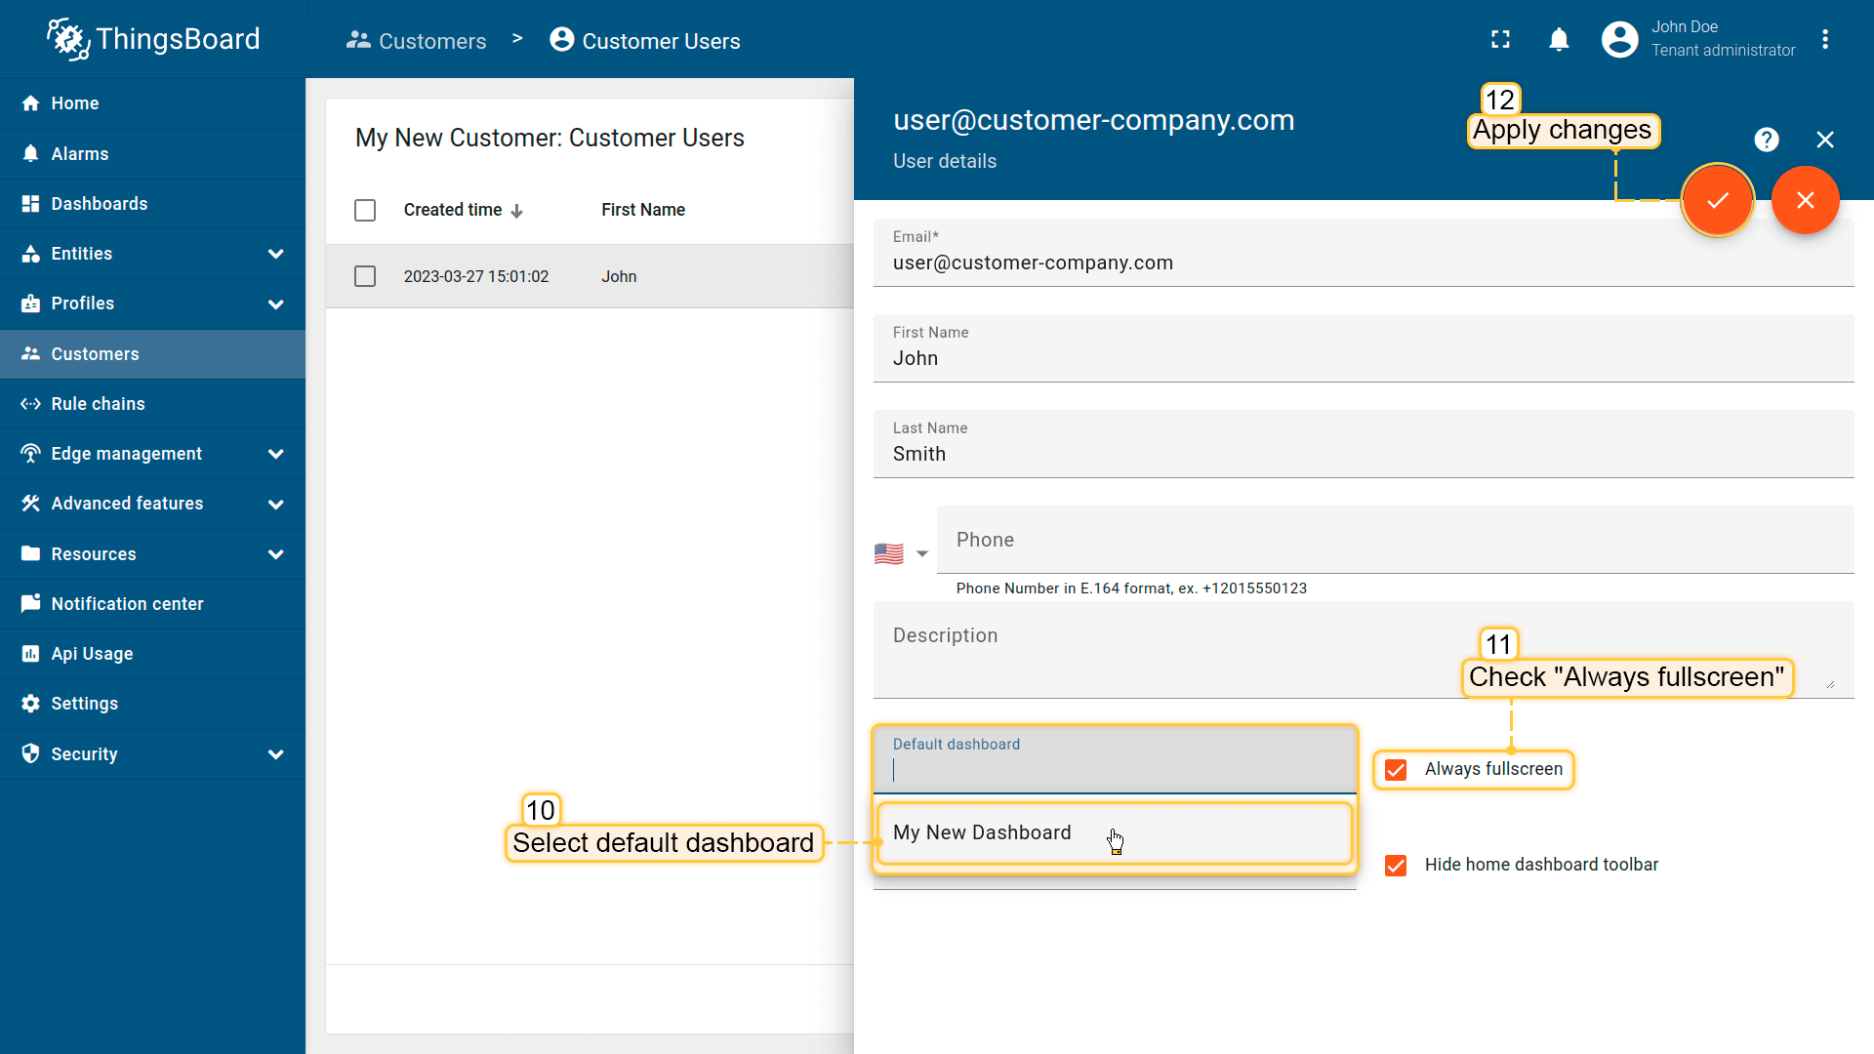Expand the Entities sidebar section
1874x1054 pixels.
(276, 254)
